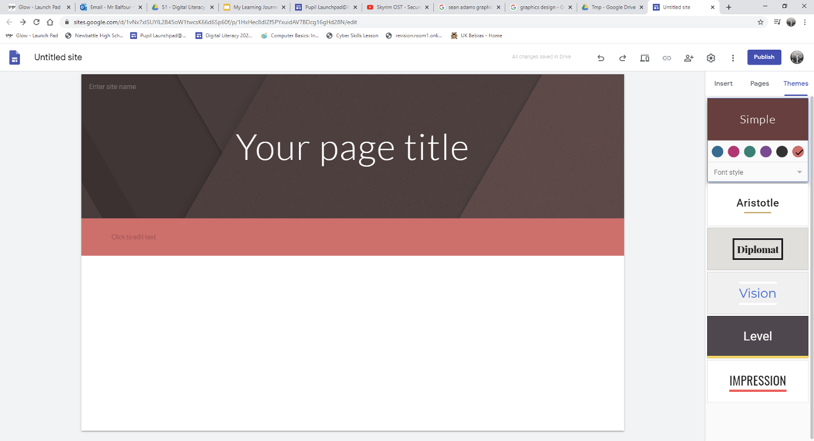The height and width of the screenshot is (441, 814).
Task: Choose the purple theme color swatch
Action: [766, 151]
